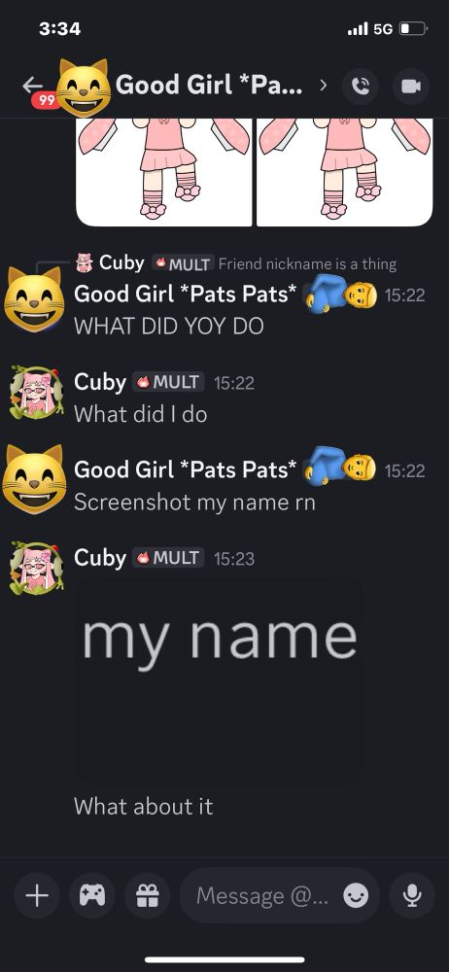This screenshot has width=449, height=972.
Task: Tap Cuby username at 15:22
Action: point(100,382)
